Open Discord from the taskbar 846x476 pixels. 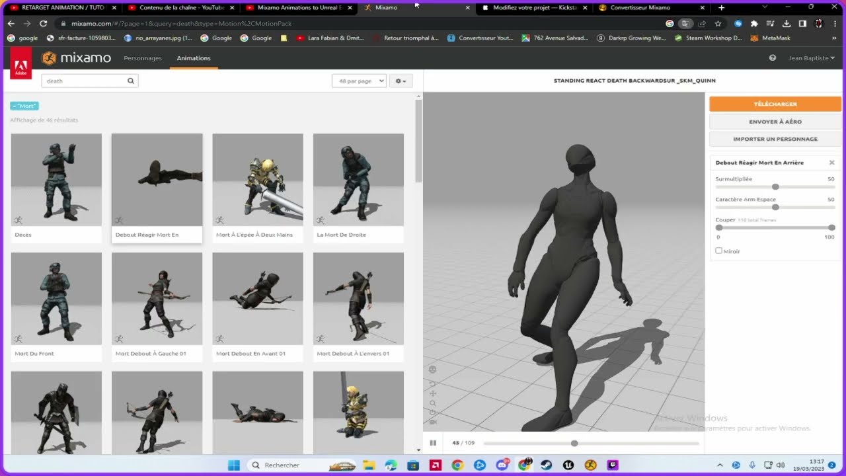tap(502, 465)
